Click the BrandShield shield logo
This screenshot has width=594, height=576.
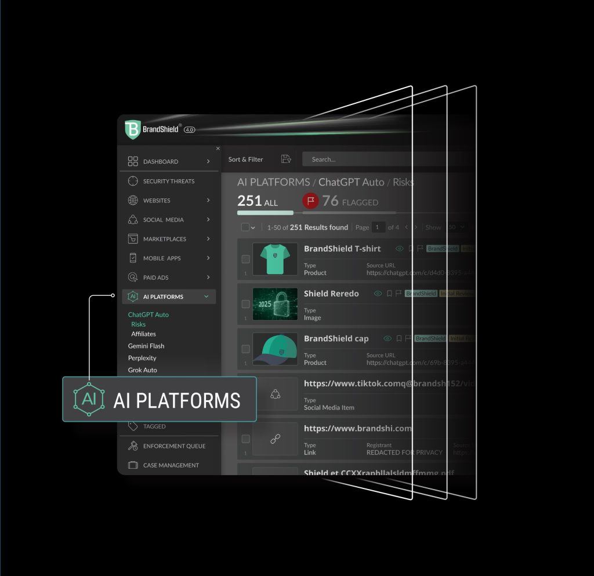(x=133, y=129)
